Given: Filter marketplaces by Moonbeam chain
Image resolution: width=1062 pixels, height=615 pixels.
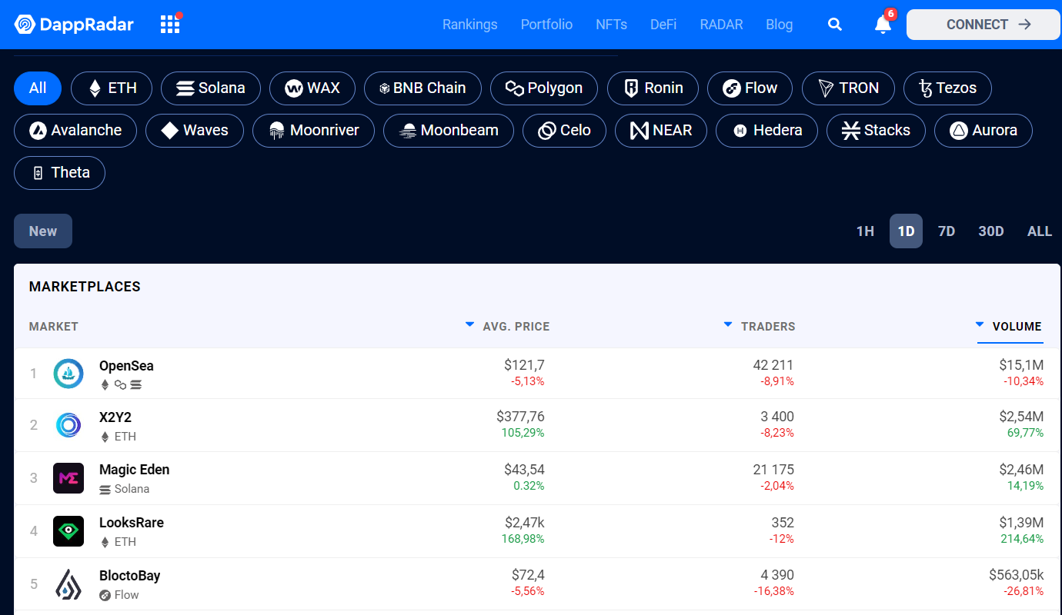Looking at the screenshot, I should 449,130.
